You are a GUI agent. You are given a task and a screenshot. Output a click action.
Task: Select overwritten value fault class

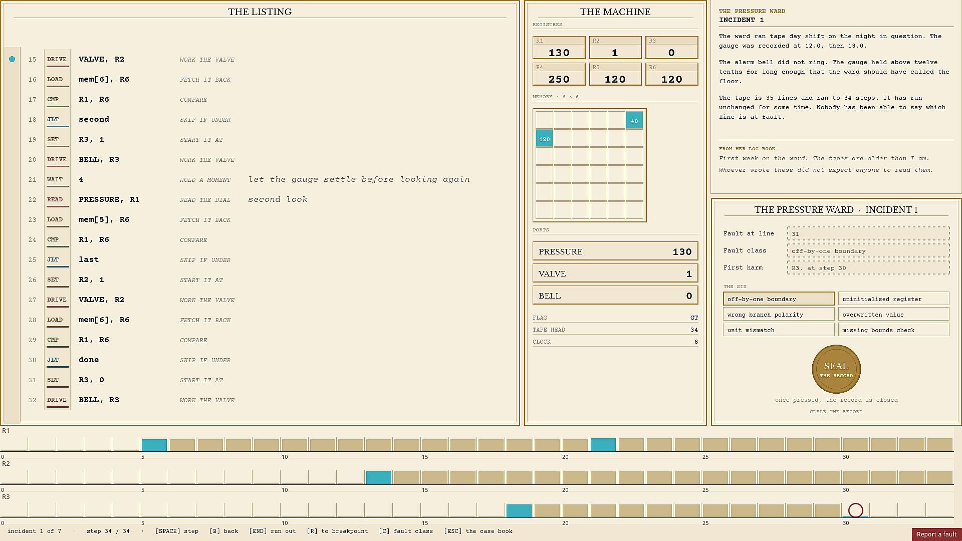pyautogui.click(x=893, y=314)
